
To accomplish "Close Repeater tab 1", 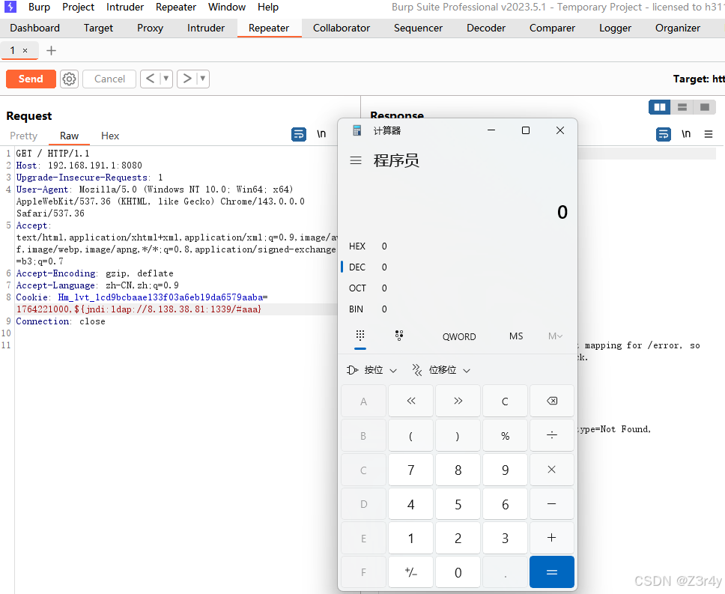I will [x=25, y=50].
